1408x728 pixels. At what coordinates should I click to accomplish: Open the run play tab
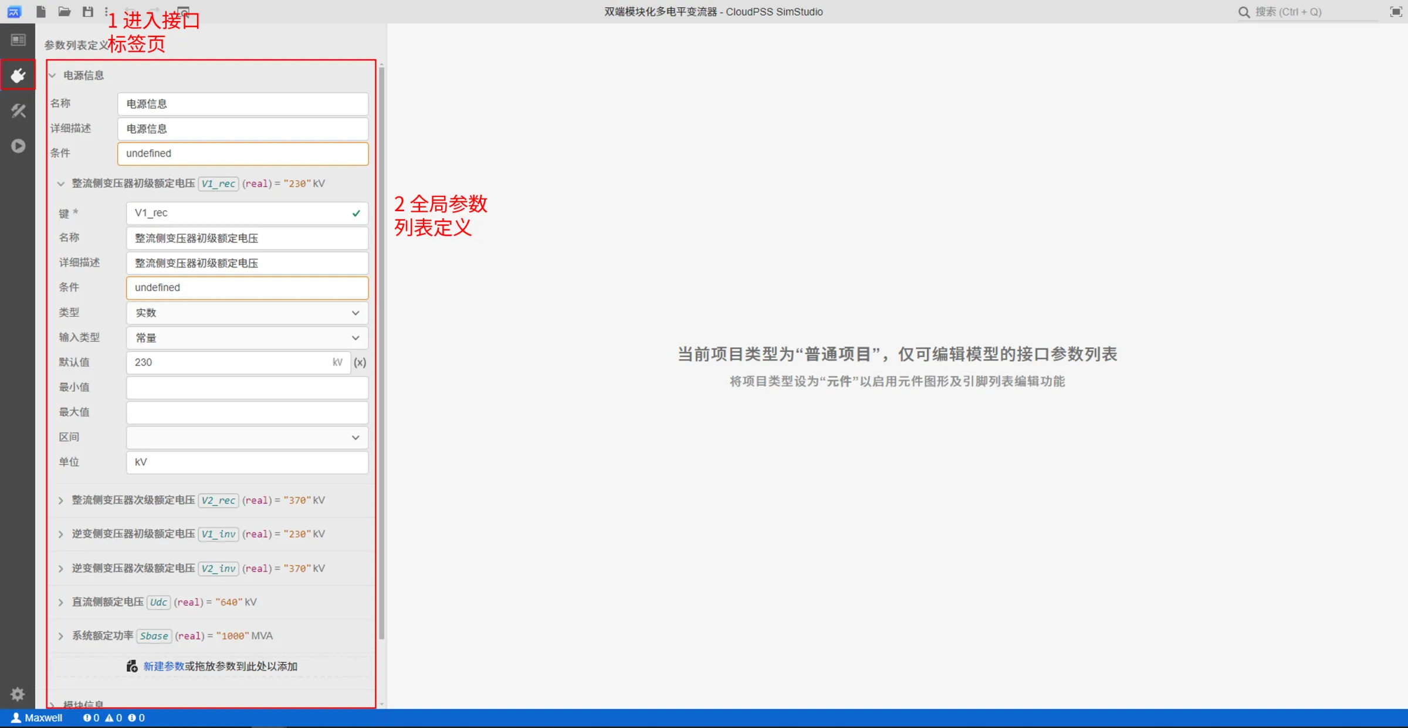(x=18, y=145)
